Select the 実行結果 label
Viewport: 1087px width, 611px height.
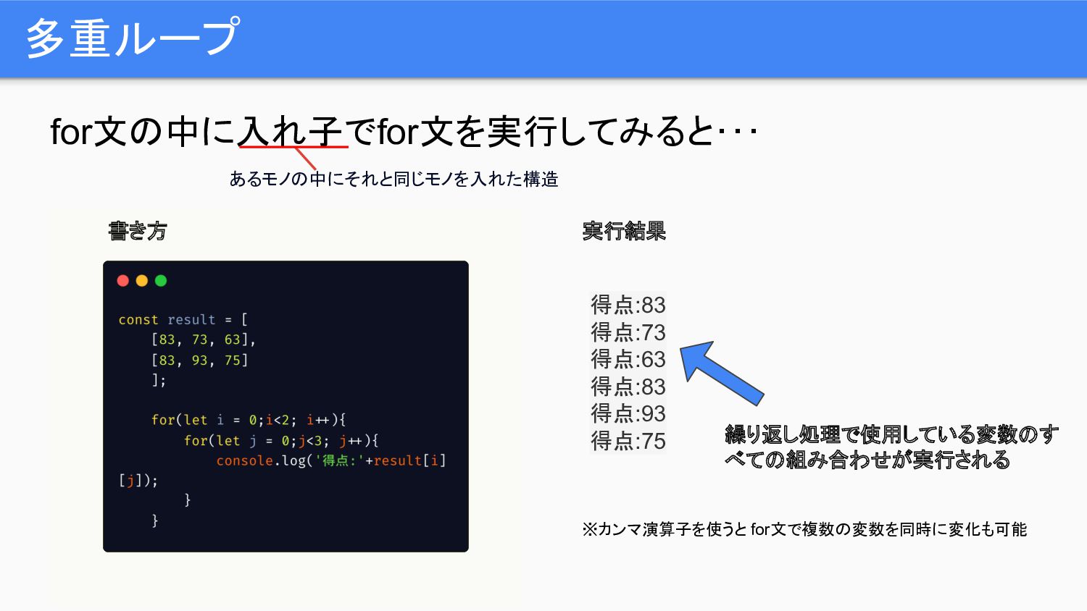(624, 231)
